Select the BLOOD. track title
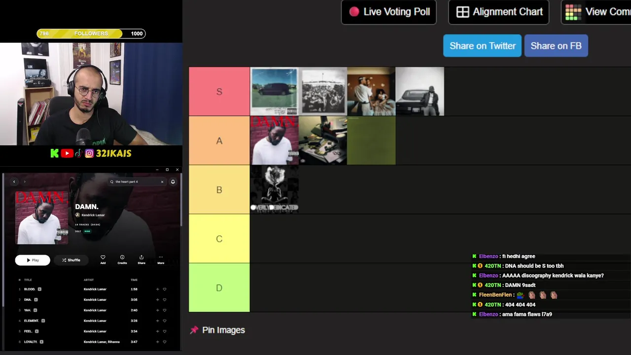Screen dimensions: 631x355 tap(30, 289)
